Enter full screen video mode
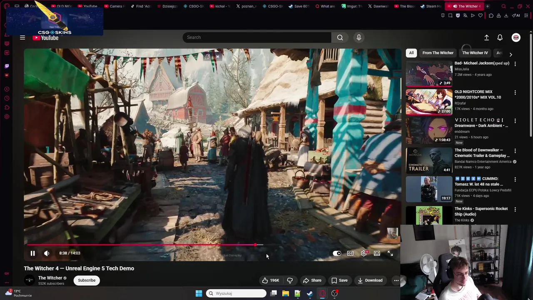This screenshot has height=300, width=533. pyautogui.click(x=390, y=253)
